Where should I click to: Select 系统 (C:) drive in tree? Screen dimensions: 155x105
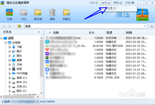22,78
